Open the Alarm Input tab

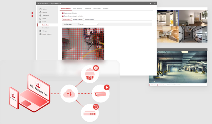click(x=88, y=9)
